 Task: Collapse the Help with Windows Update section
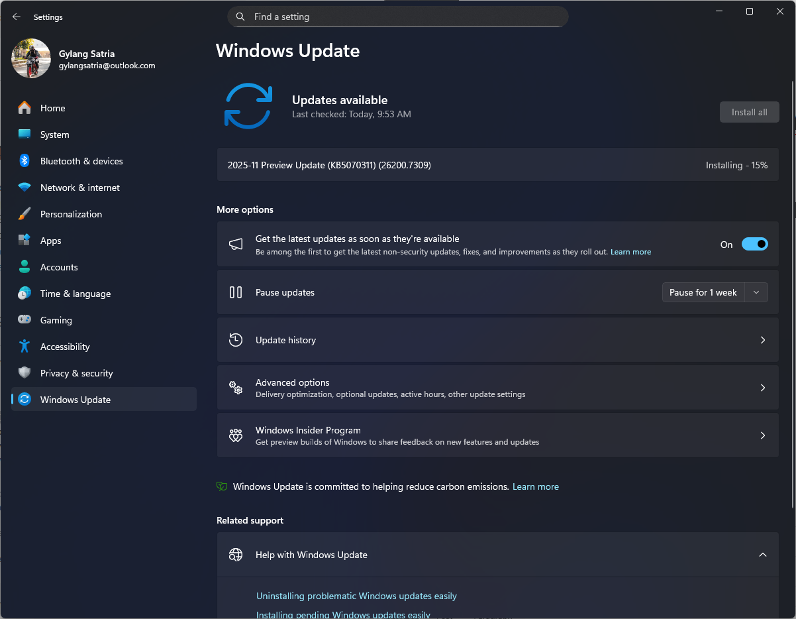point(762,555)
